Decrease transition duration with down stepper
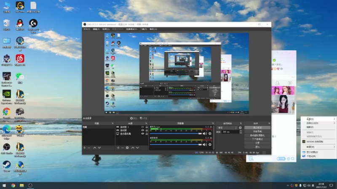This screenshot has width=337, height=189. click(x=241, y=133)
